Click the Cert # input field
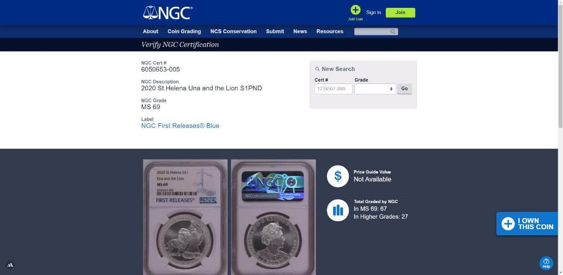Screen dimensions: 563x275 click(x=334, y=89)
